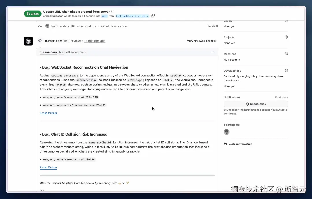Image resolution: width=312 pixels, height=199 pixels.
Task: Click the handleMessage code snippet
Action: click(86, 80)
